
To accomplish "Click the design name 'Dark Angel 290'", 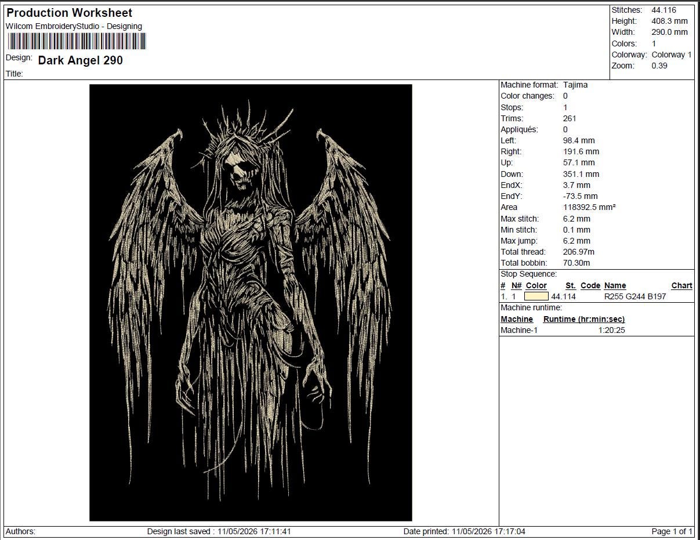I will tap(81, 60).
